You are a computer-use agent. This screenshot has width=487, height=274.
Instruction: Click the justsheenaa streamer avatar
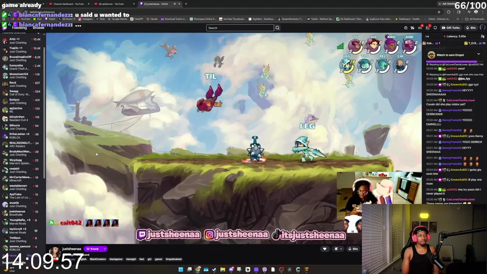pos(56,253)
